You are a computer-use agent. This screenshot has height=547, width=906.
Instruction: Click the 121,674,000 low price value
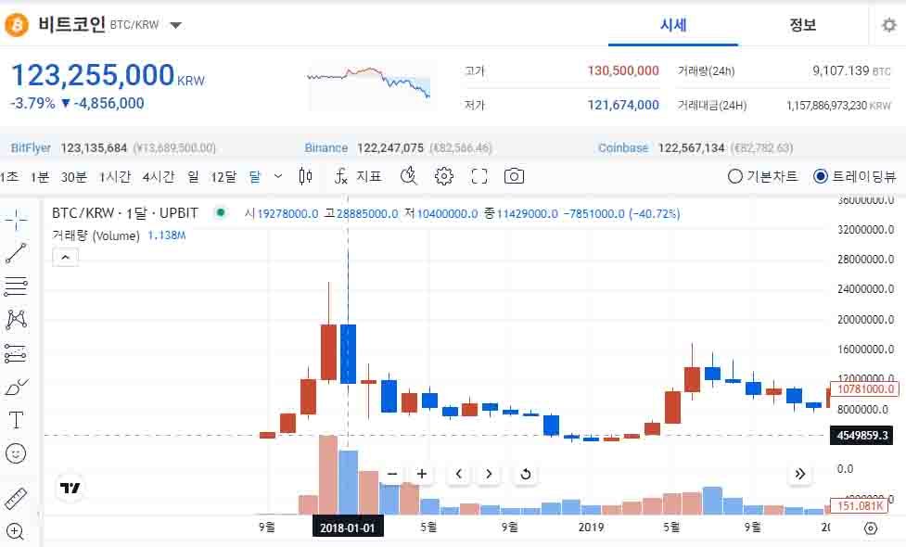pos(623,105)
